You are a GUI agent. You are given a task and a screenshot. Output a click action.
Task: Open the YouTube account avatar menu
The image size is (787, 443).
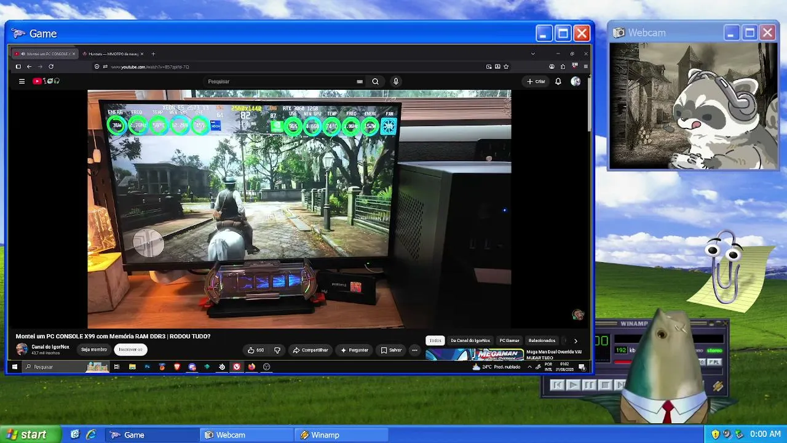pyautogui.click(x=575, y=81)
